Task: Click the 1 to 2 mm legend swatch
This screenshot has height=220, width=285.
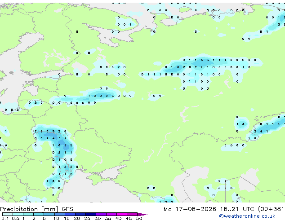Action: tap(28, 214)
